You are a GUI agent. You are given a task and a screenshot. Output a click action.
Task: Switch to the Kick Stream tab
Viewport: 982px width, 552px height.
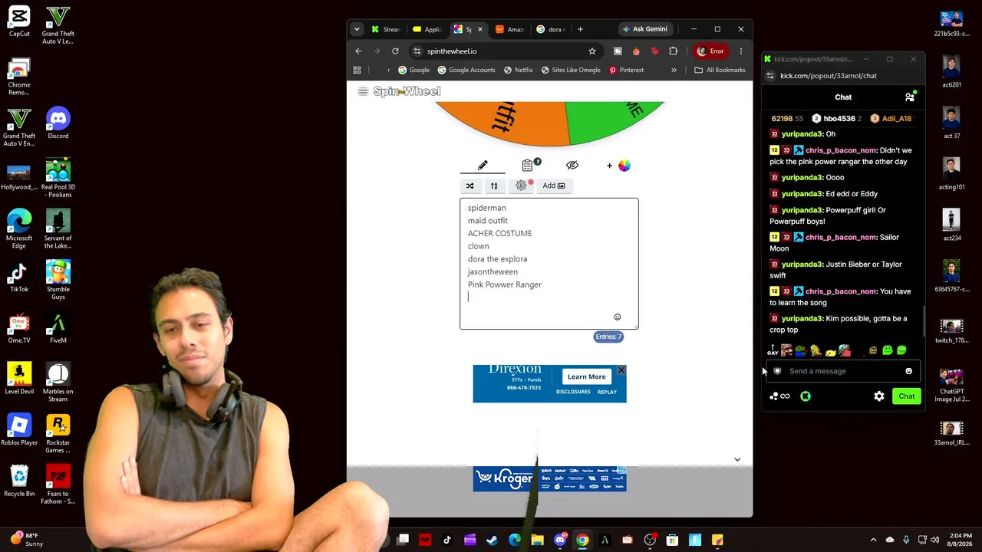click(386, 29)
